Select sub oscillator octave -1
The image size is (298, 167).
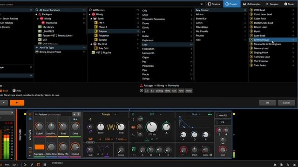click(x=102, y=154)
